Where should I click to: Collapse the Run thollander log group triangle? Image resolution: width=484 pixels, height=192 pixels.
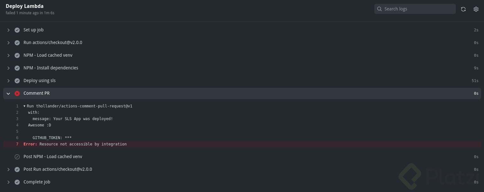[24, 106]
